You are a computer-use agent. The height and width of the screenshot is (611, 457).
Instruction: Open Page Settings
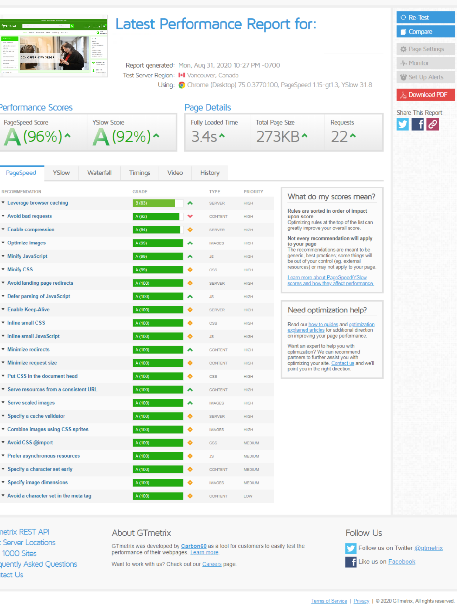[x=426, y=49]
